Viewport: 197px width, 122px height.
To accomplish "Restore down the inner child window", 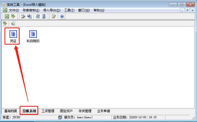I will [187, 10].
